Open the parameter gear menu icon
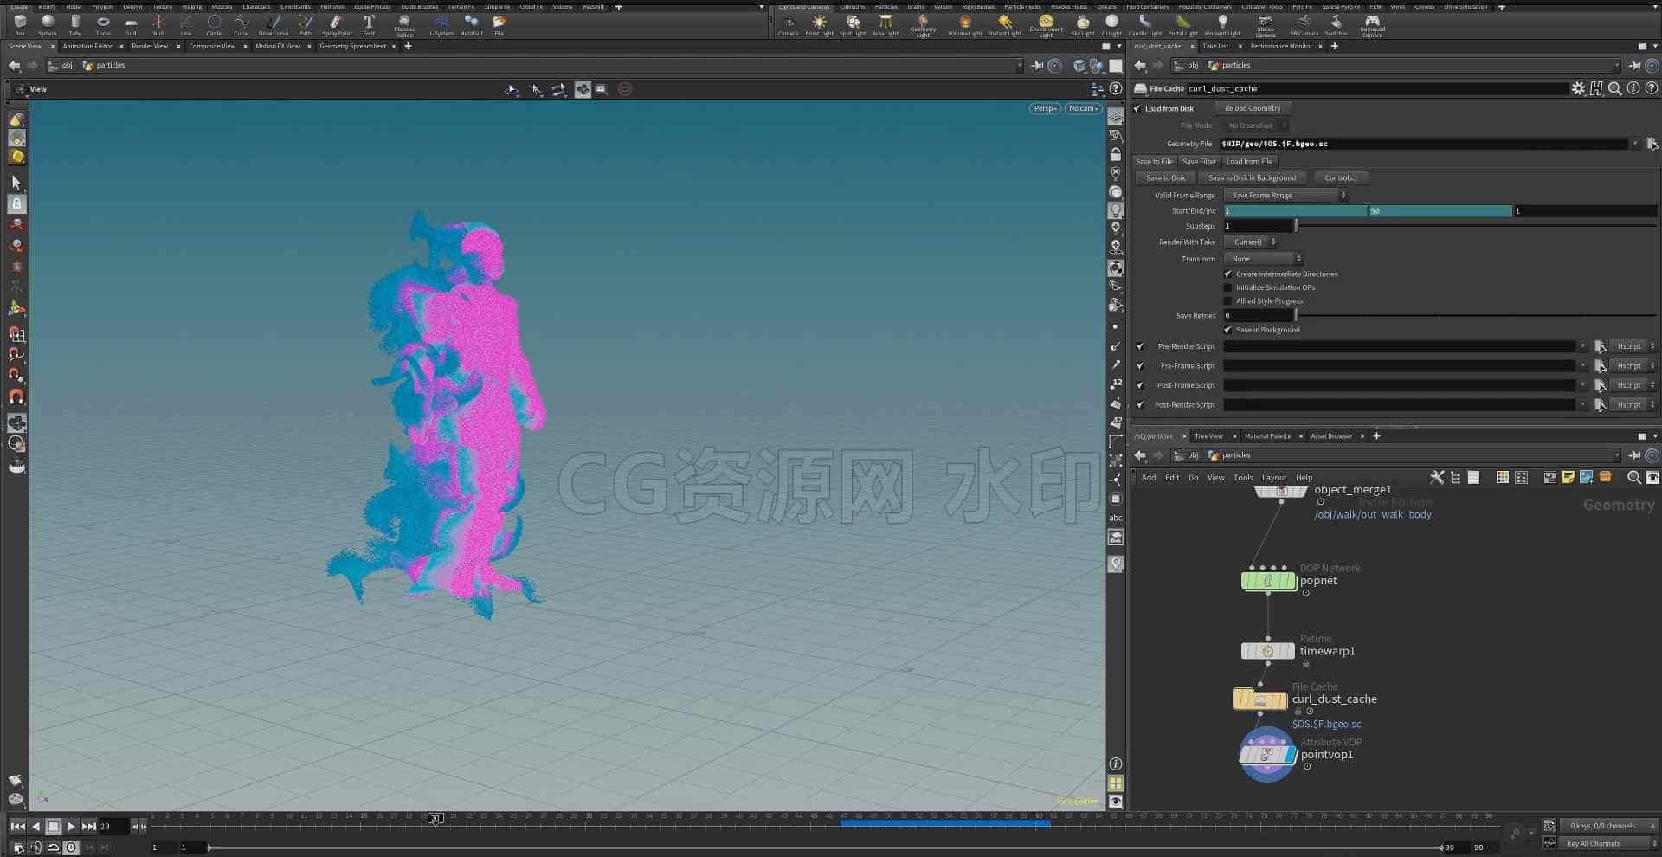 1578,88
